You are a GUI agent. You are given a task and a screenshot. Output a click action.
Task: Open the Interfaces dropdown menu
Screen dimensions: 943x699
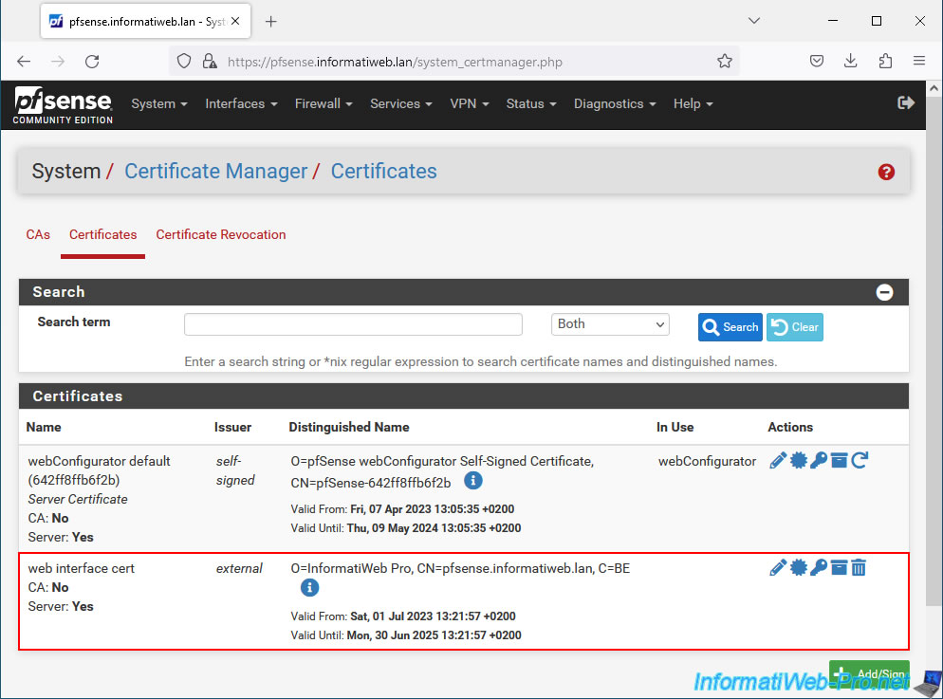[241, 104]
